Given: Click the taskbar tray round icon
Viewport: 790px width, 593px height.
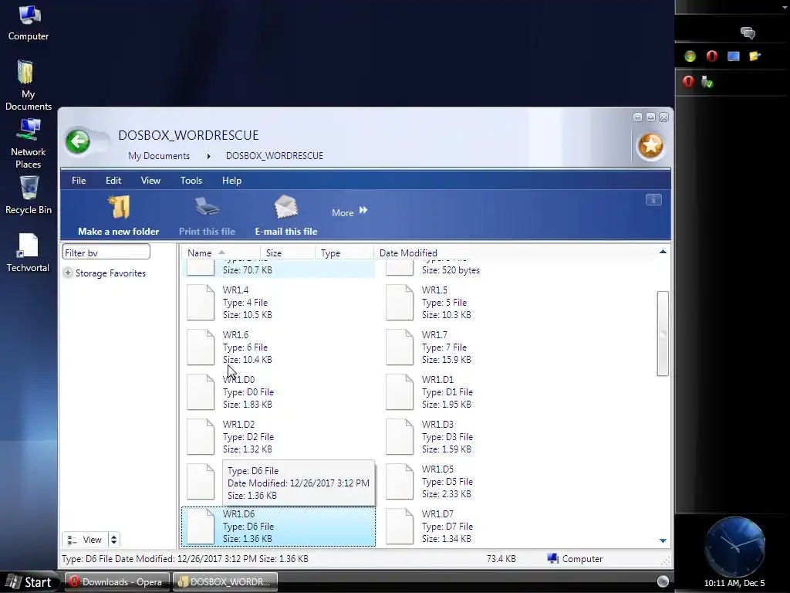Looking at the screenshot, I should [x=663, y=581].
